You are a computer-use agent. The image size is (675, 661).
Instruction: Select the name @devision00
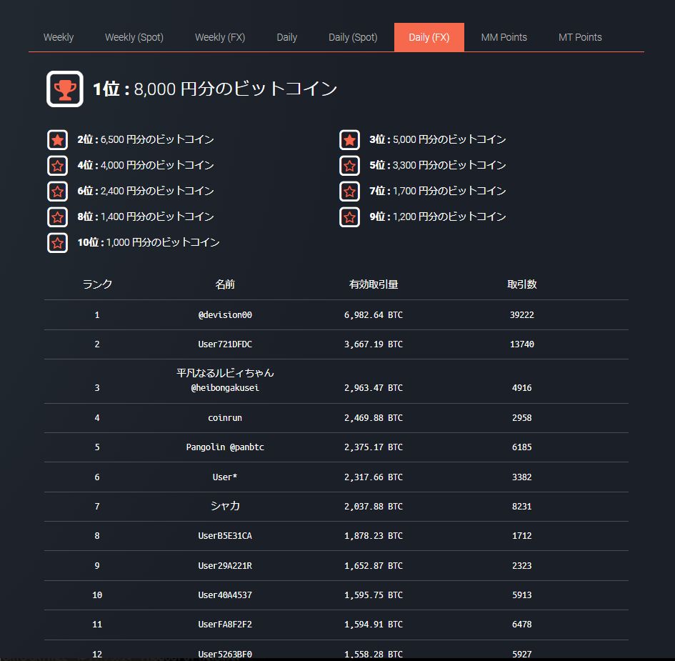[225, 315]
